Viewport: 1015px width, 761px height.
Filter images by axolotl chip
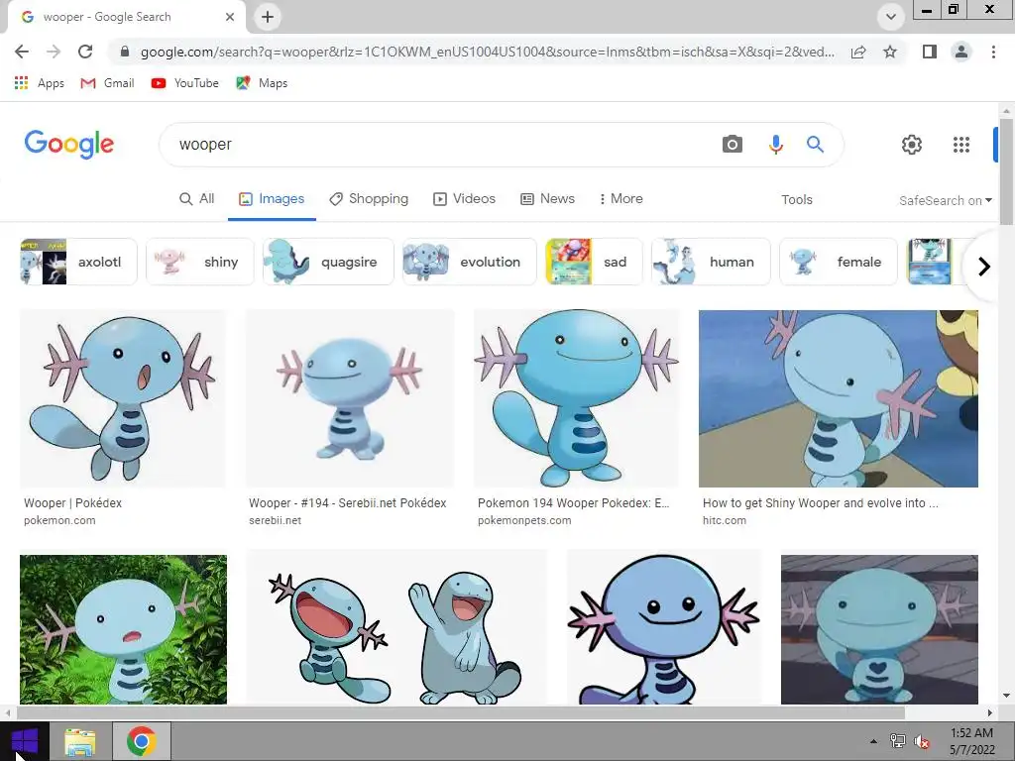78,262
